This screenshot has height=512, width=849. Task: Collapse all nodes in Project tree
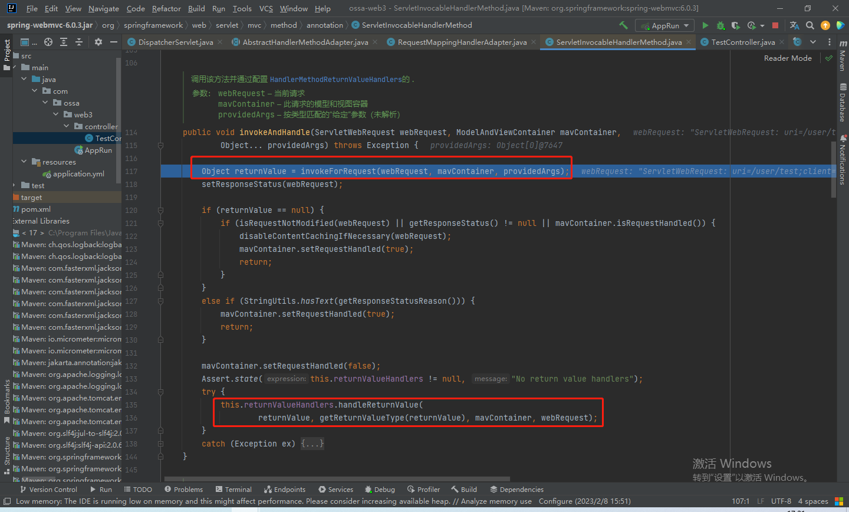click(78, 42)
